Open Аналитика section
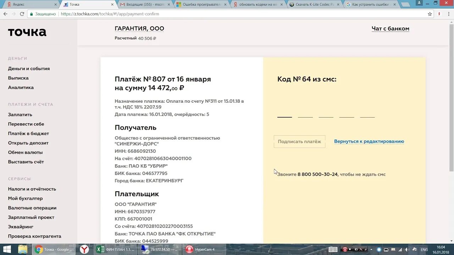The height and width of the screenshot is (255, 454). point(21,87)
